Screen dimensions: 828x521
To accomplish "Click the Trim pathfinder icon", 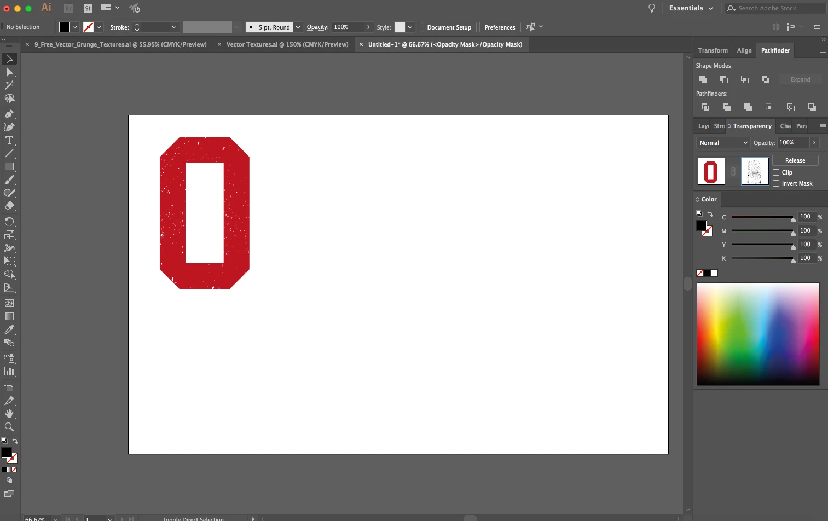I will point(727,107).
